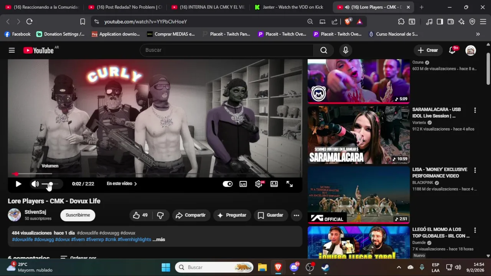Screen dimensions: 491x276
Task: Click the red video progress bar
Action: 155,174
